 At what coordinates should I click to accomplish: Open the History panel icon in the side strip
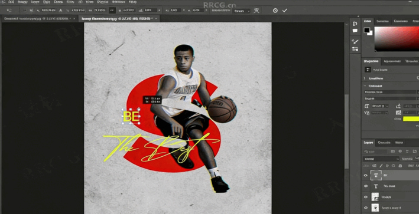tap(355, 24)
